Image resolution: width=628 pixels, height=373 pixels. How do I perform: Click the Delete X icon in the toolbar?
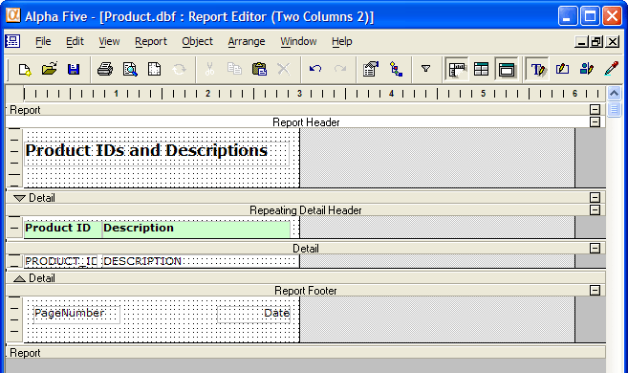[284, 69]
